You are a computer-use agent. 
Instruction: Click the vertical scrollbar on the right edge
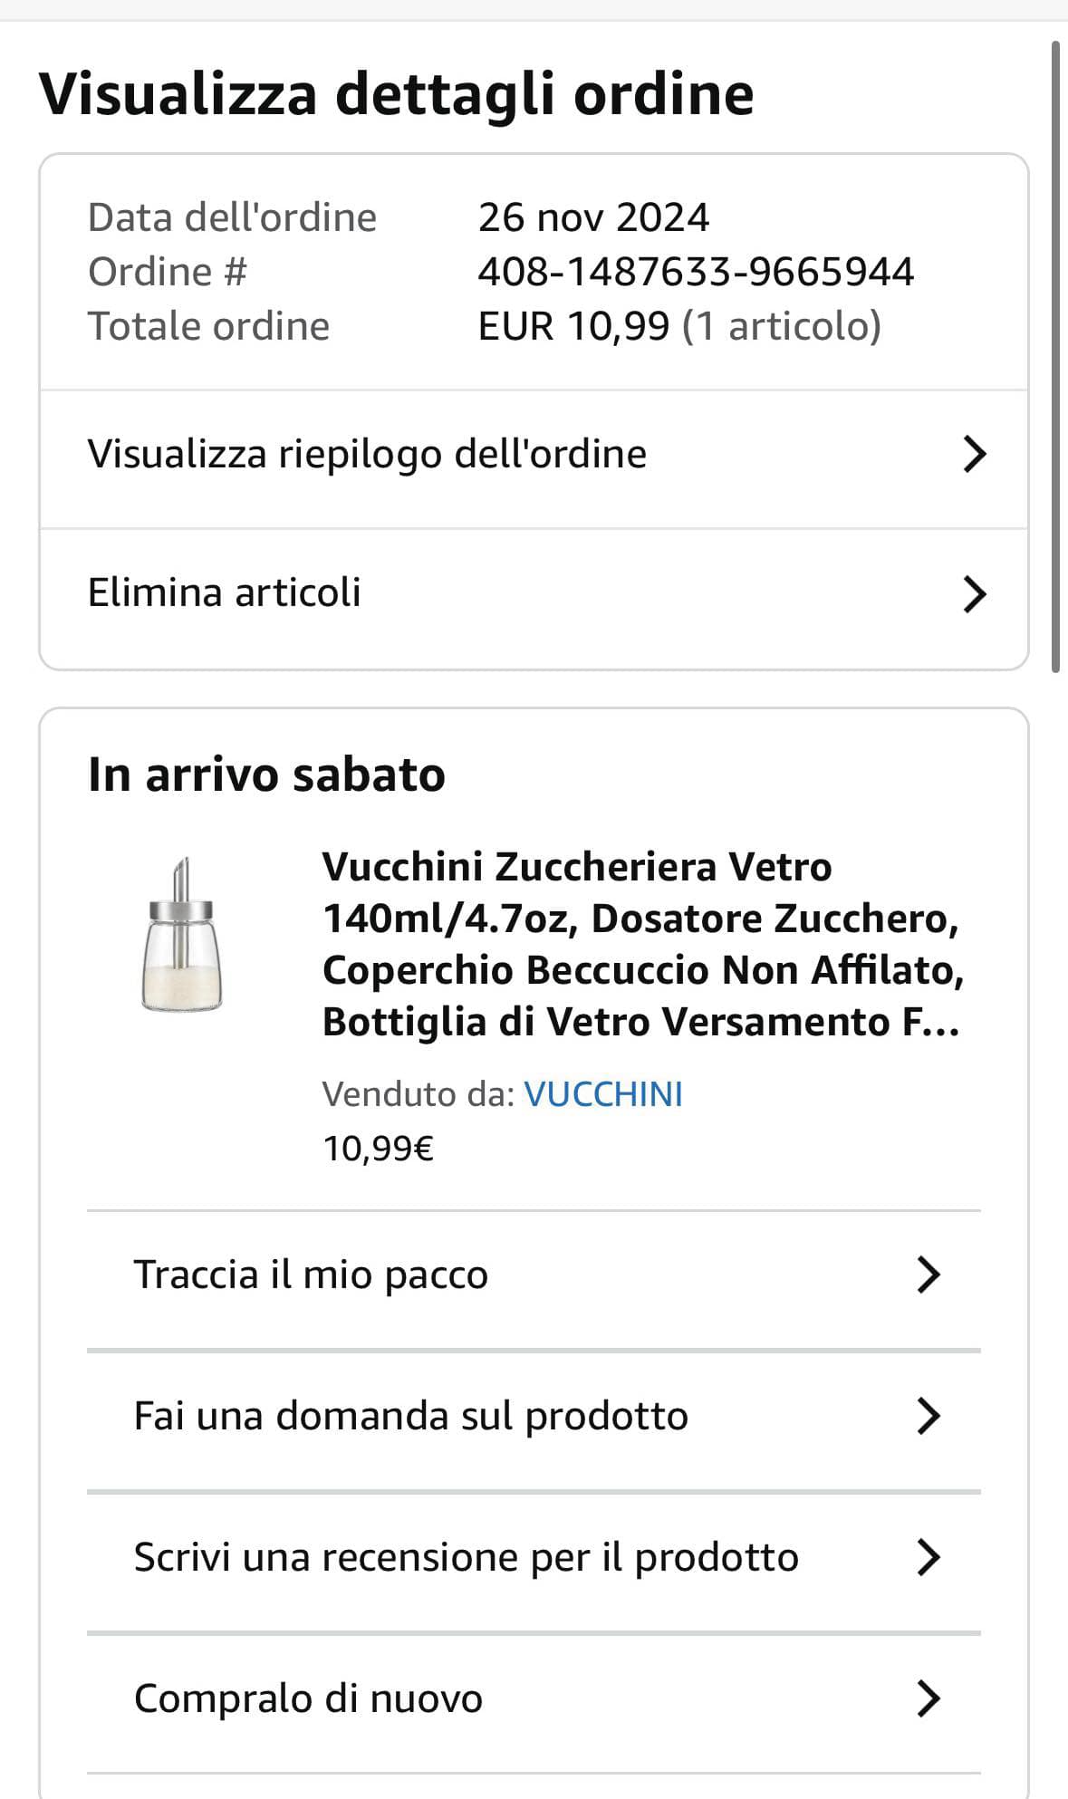pos(1055,356)
